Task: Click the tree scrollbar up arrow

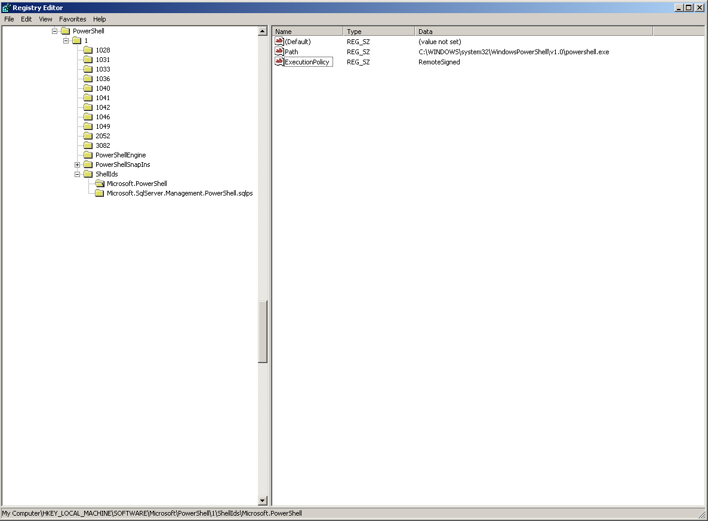Action: [263, 31]
